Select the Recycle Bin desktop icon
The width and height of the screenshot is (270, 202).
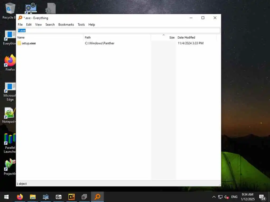pyautogui.click(x=10, y=11)
